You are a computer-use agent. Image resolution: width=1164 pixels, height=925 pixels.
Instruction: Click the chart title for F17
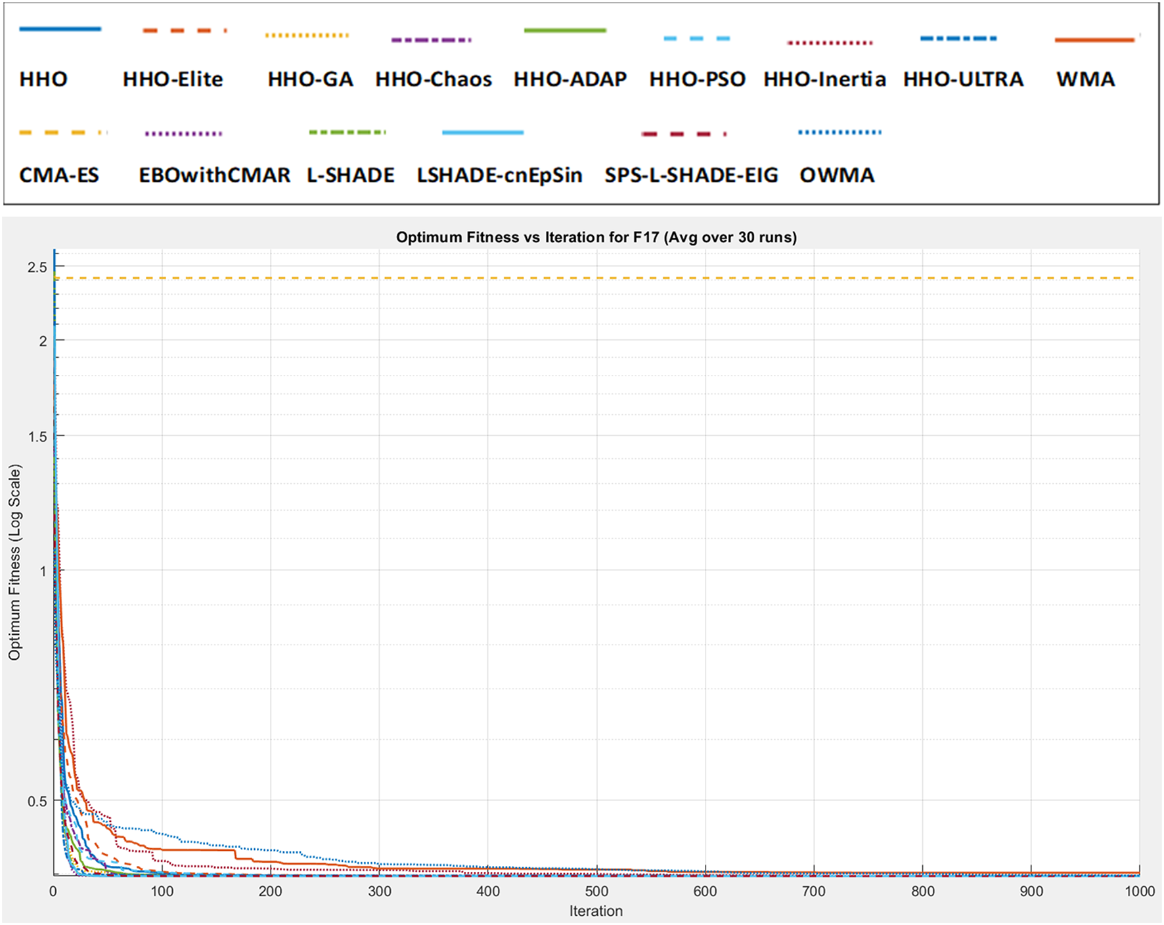click(596, 237)
